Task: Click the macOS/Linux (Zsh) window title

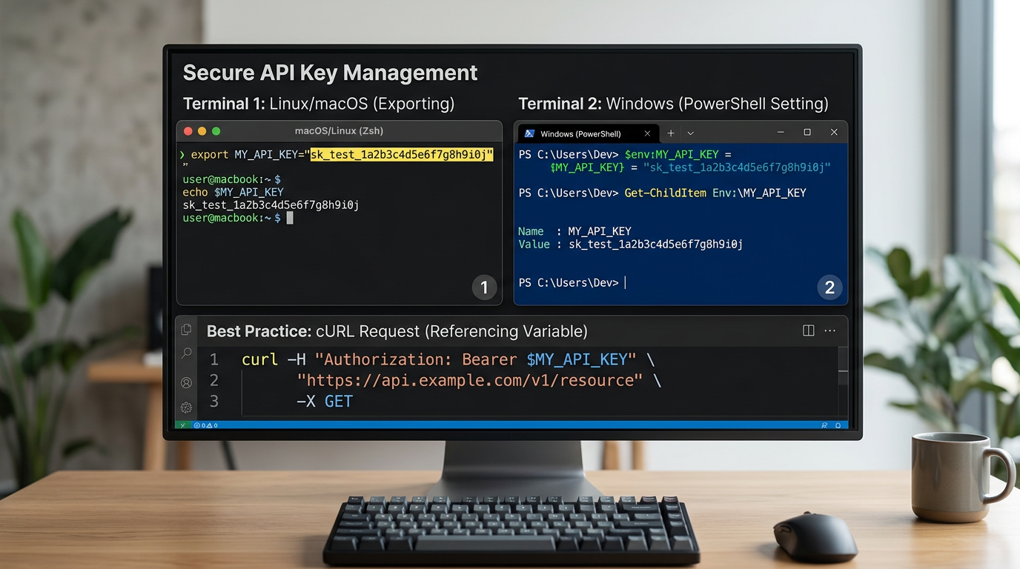Action: pos(339,131)
